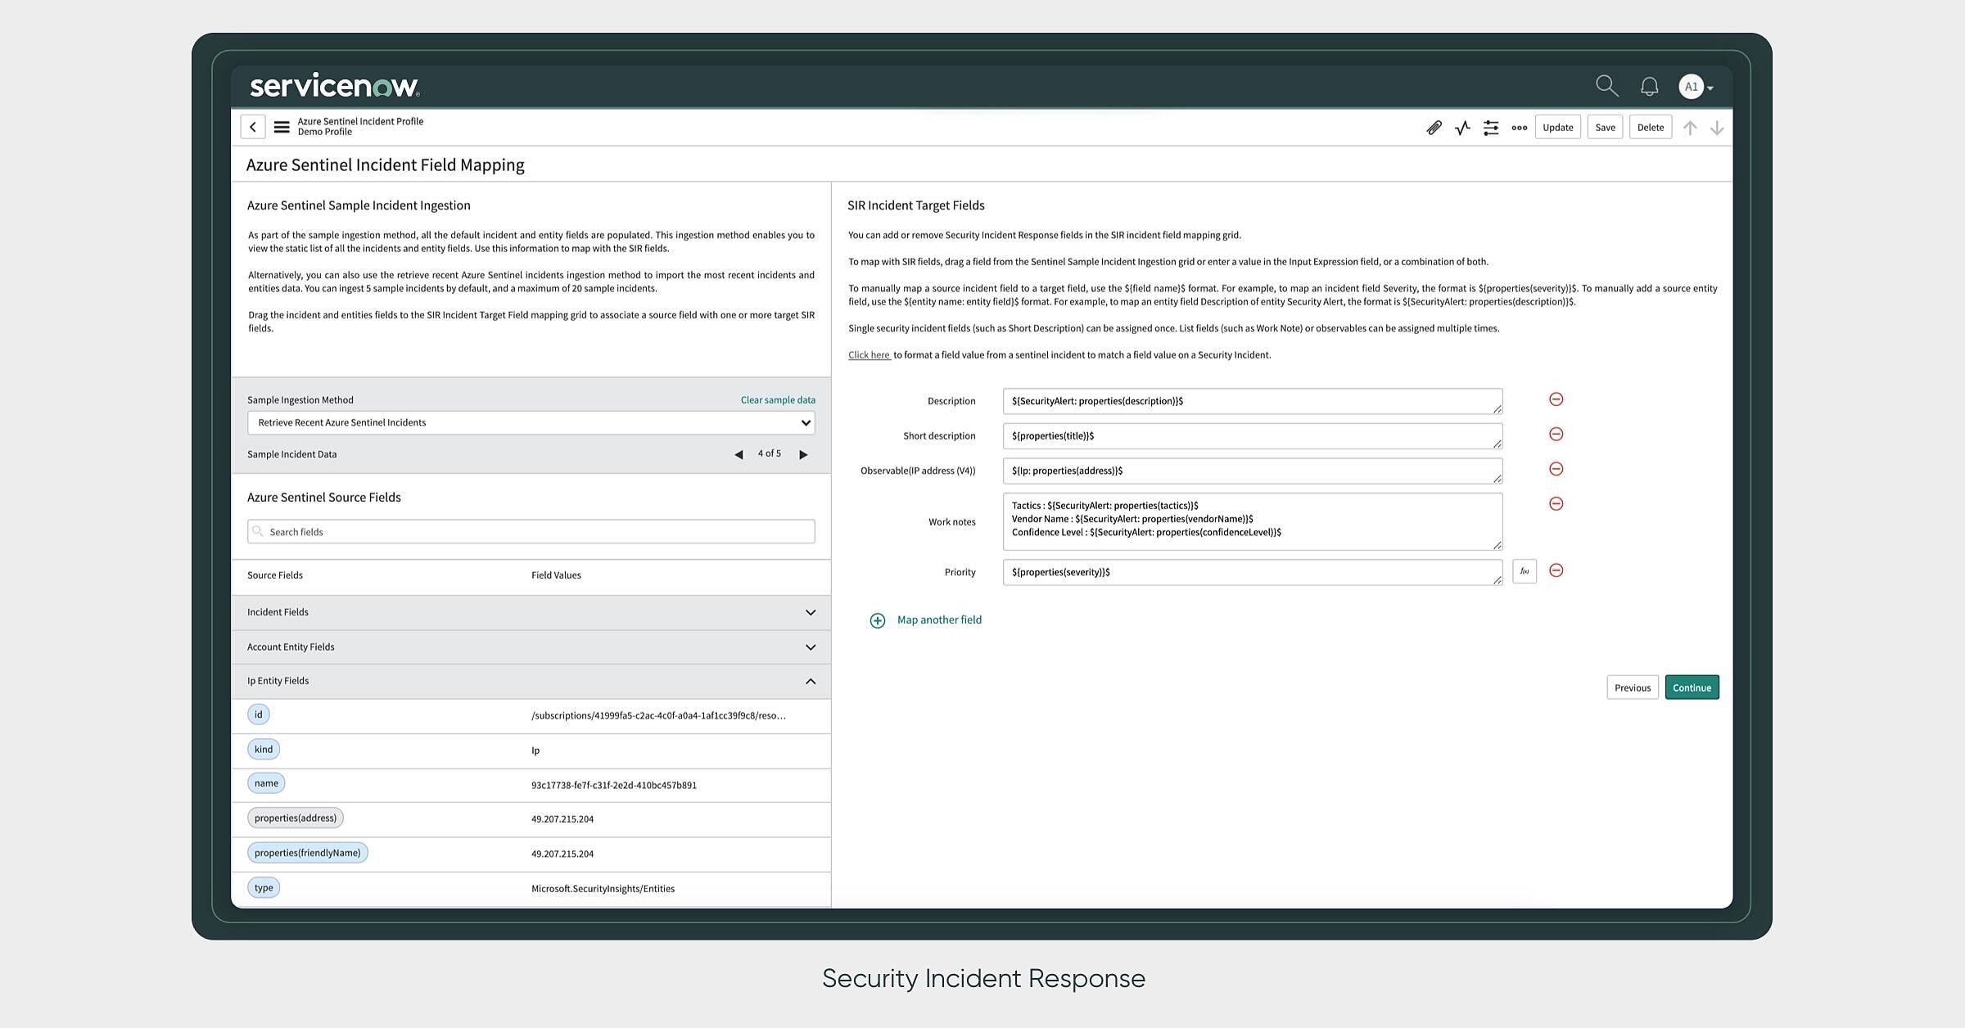Viewport: 1965px width, 1028px height.
Task: Click the fx icon beside the Priority field
Action: (x=1524, y=571)
